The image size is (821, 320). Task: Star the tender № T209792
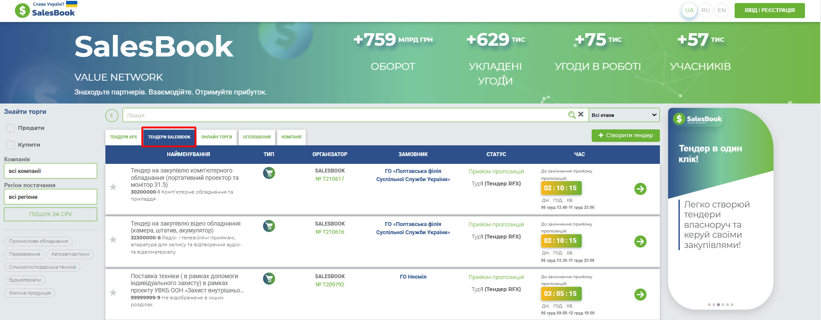[113, 292]
